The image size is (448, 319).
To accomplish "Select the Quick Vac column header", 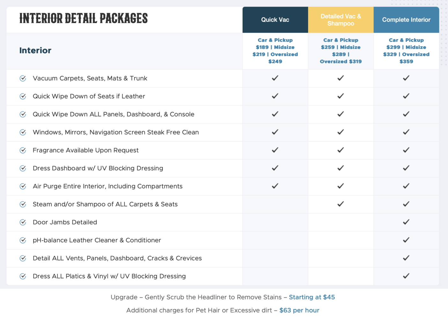I will [275, 20].
